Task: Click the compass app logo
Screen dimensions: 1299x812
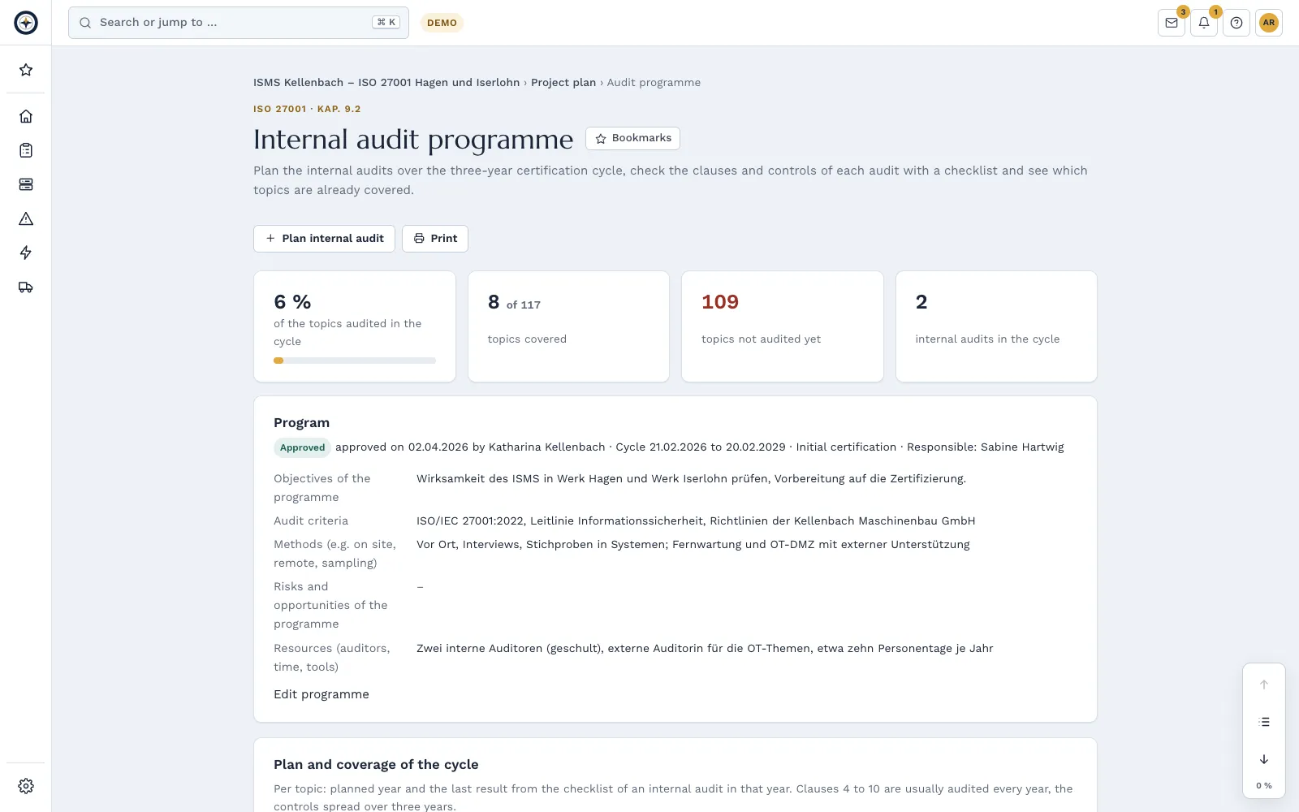Action: (x=26, y=23)
